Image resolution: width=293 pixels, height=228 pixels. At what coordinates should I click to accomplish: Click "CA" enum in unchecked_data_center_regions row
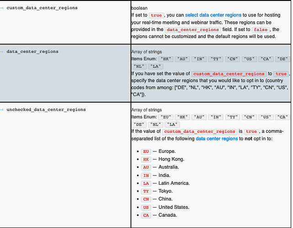click(282, 117)
